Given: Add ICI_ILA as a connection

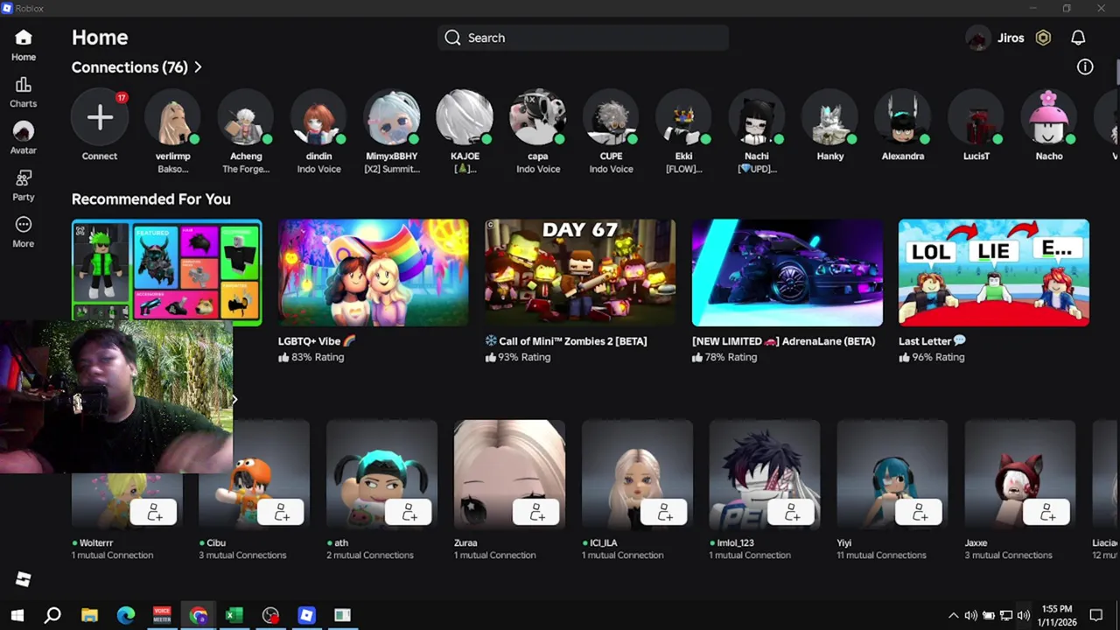Looking at the screenshot, I should tap(665, 512).
